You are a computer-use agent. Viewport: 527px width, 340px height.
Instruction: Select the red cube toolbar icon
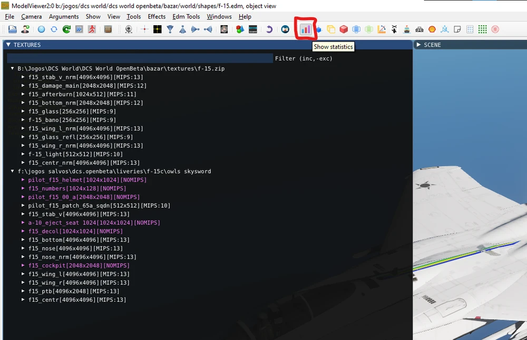click(x=343, y=29)
